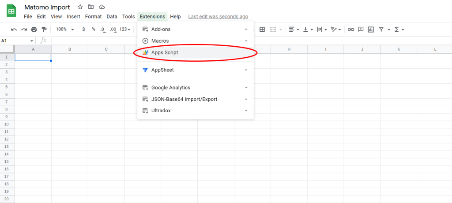The image size is (452, 203).
Task: Click the A1 cell name box
Action: pos(15,41)
